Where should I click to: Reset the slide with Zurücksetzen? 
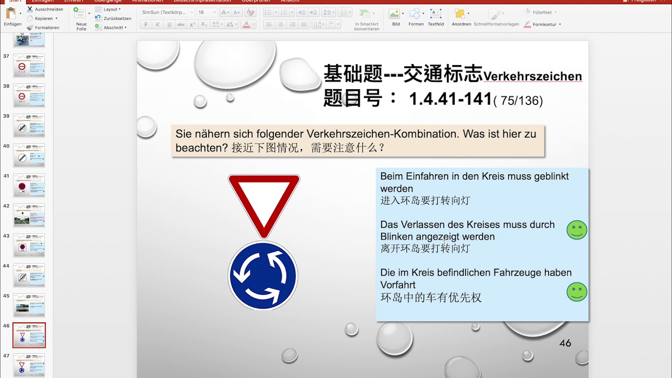tap(113, 18)
